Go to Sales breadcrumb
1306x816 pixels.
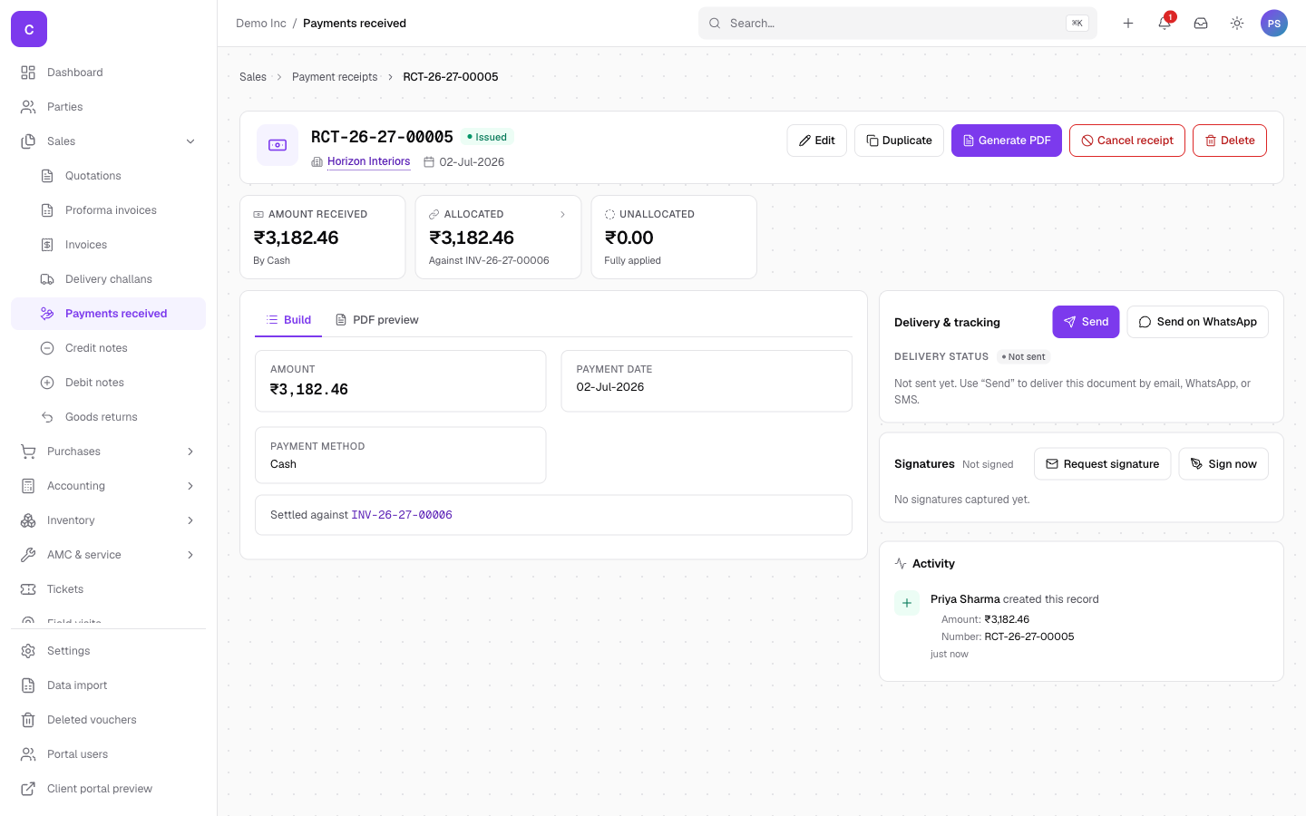click(x=253, y=77)
